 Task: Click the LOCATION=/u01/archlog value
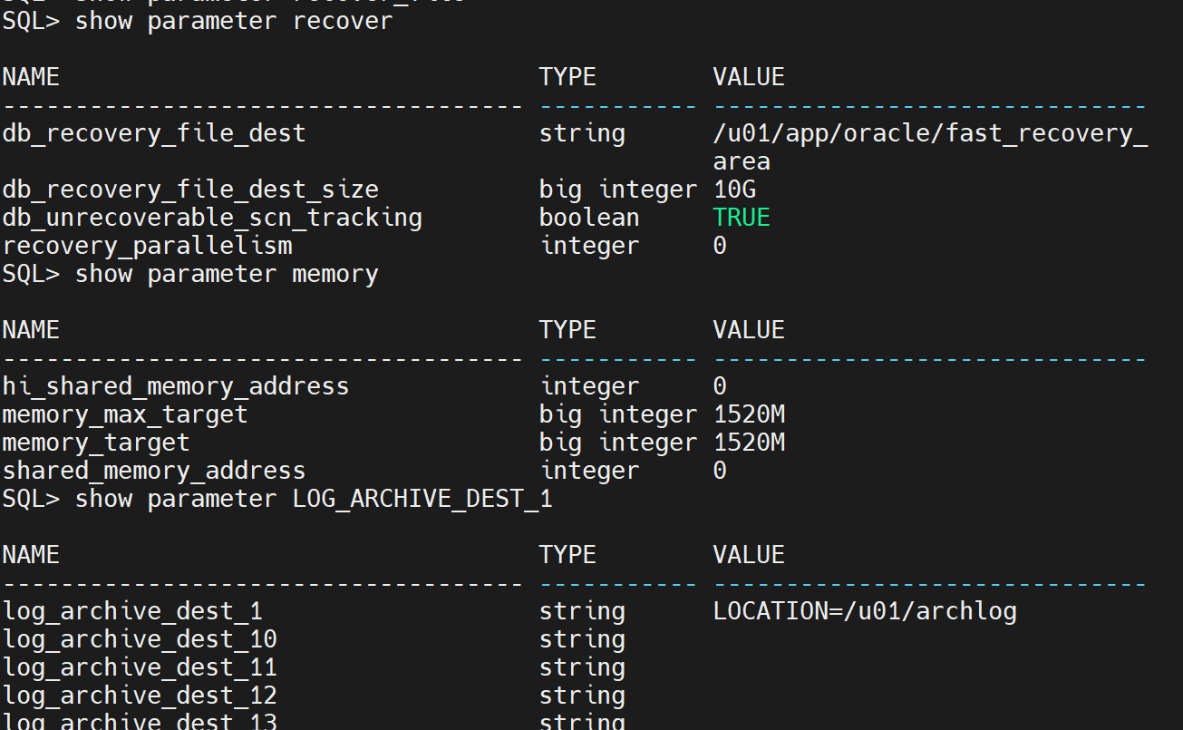pyautogui.click(x=865, y=611)
